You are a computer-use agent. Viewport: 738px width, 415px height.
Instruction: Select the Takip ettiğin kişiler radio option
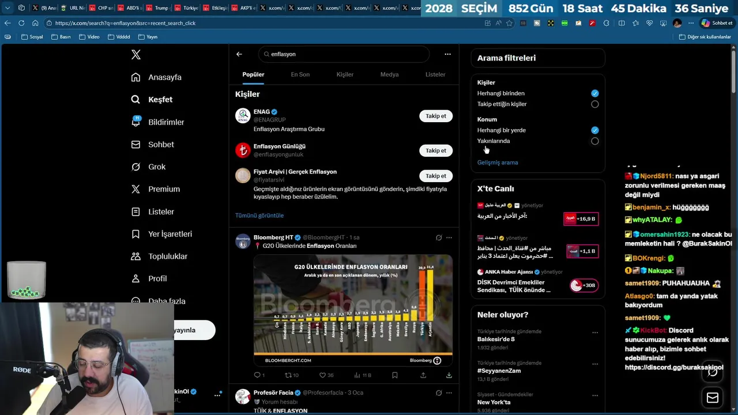(x=594, y=104)
